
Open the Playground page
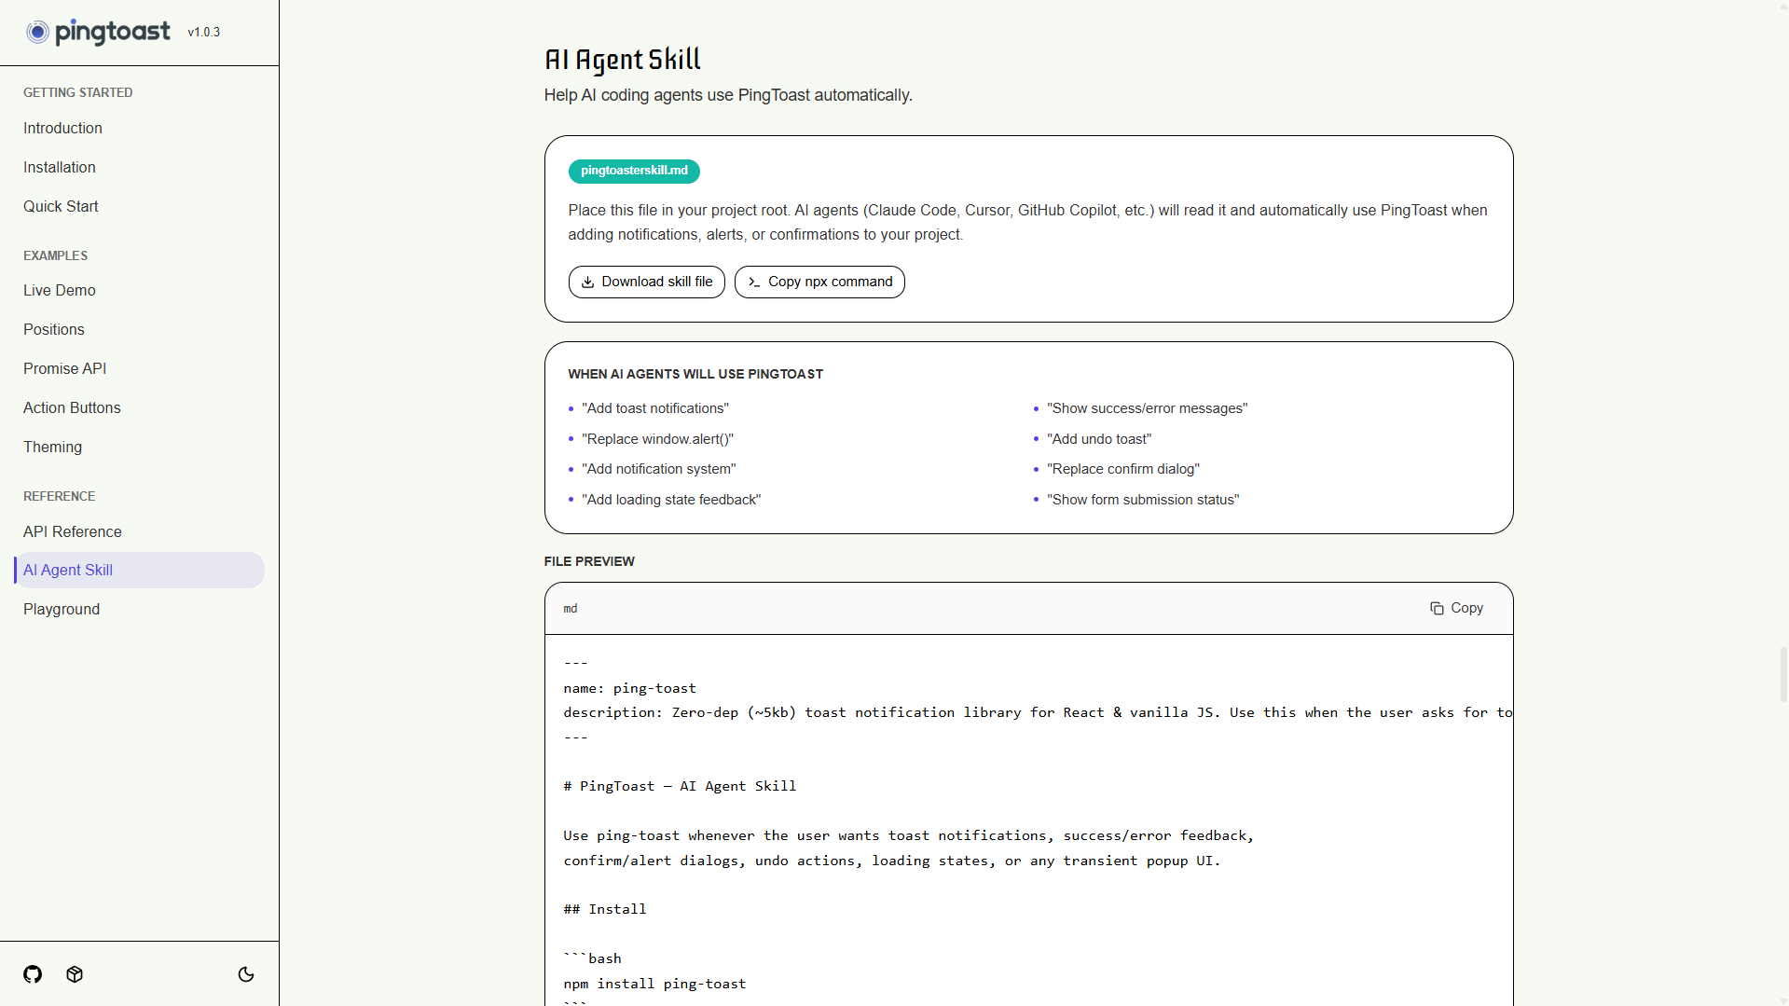(x=62, y=609)
